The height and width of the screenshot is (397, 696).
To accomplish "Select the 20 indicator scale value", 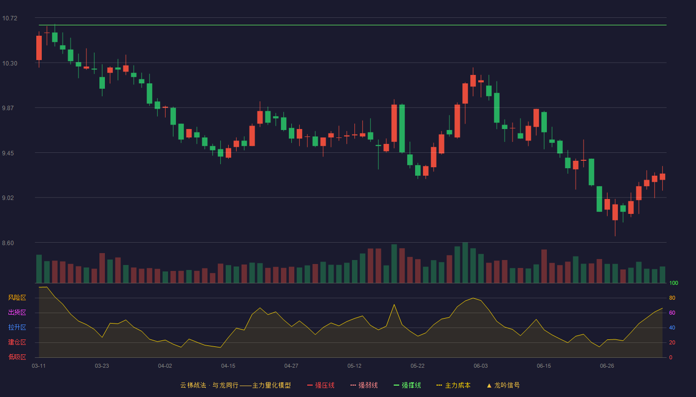I will click(x=672, y=343).
